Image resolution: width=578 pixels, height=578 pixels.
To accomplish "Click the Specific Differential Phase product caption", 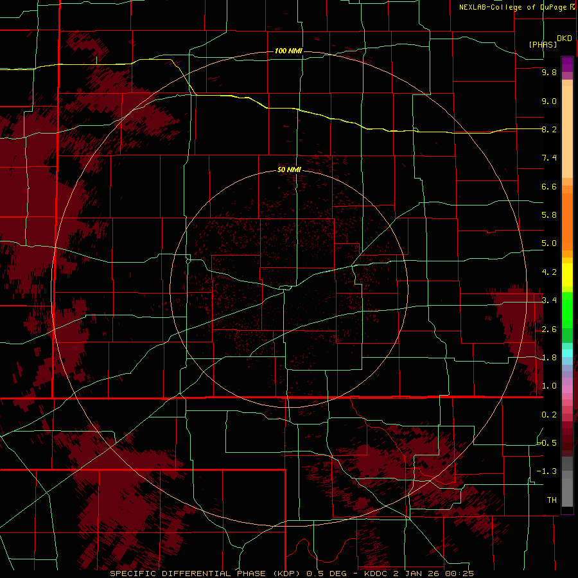I will [x=292, y=574].
